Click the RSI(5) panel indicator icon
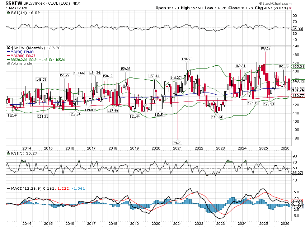This screenshot has width=305, height=227. pos(8,153)
